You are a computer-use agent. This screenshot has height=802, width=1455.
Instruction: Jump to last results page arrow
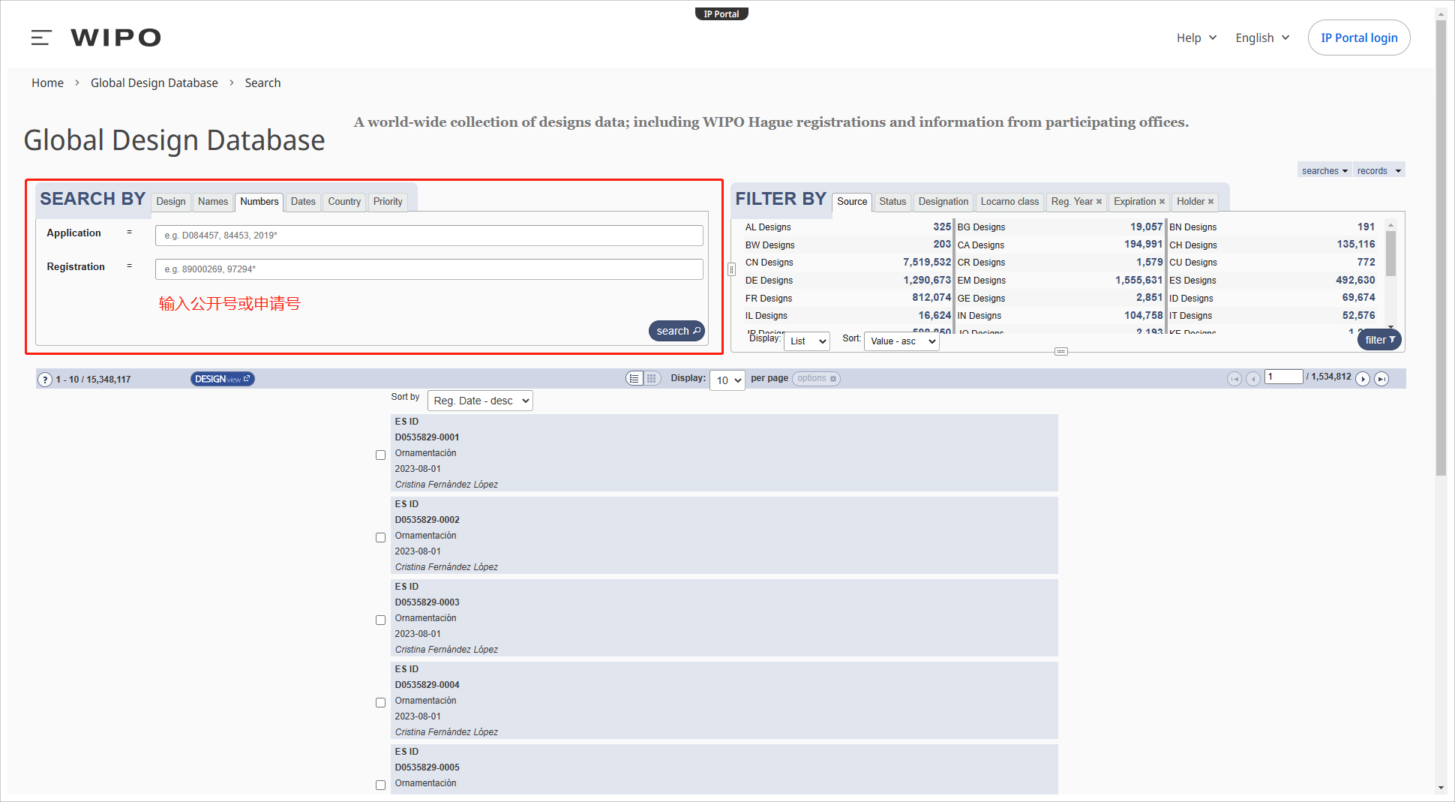click(x=1381, y=379)
